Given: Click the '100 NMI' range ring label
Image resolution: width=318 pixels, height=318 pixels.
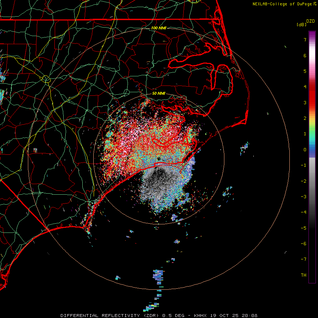Looking at the screenshot, I should pos(159,28).
